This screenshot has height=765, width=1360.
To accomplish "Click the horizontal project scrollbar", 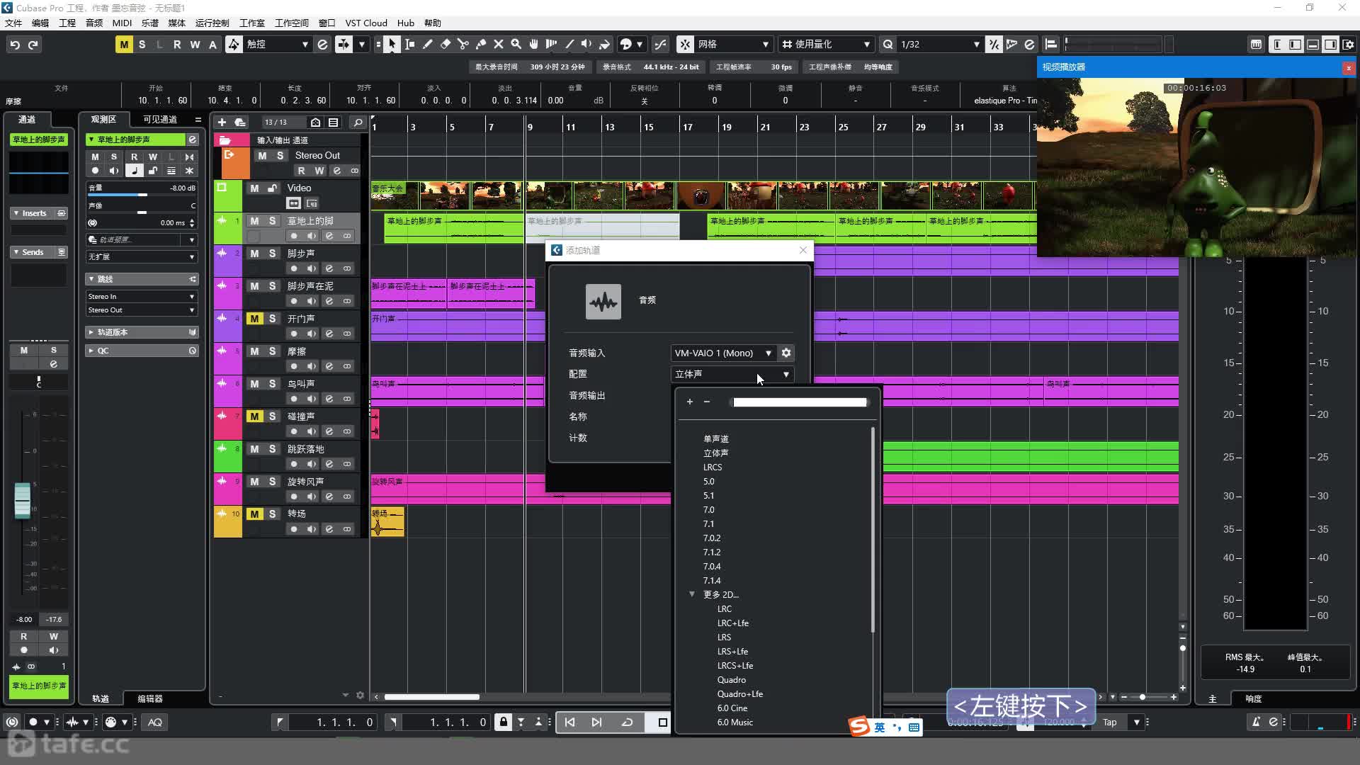I will coord(431,697).
